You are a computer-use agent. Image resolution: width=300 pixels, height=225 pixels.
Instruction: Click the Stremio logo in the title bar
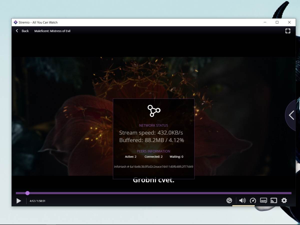tap(15, 22)
